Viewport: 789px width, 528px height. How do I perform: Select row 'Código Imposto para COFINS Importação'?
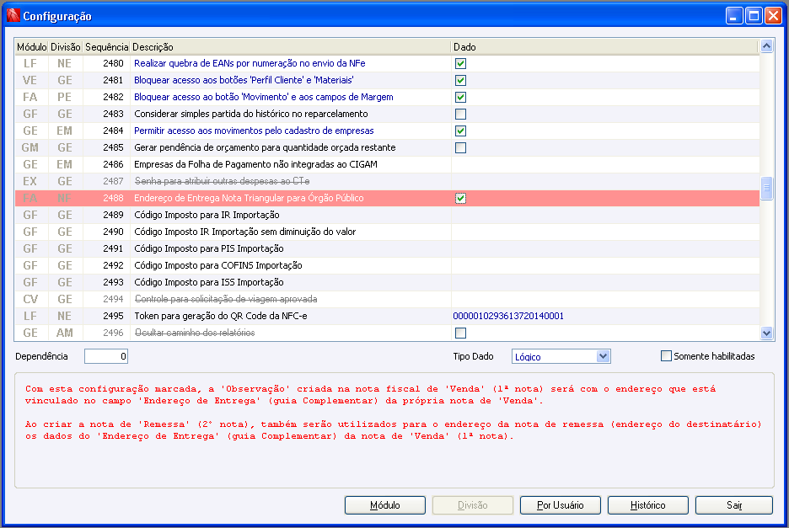387,265
